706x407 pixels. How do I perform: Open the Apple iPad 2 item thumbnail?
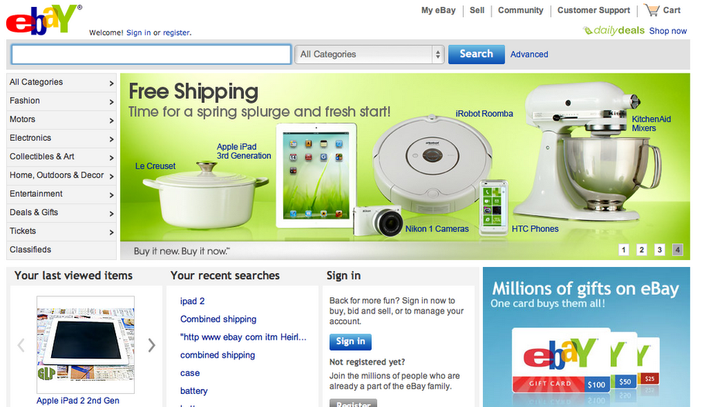coord(86,344)
